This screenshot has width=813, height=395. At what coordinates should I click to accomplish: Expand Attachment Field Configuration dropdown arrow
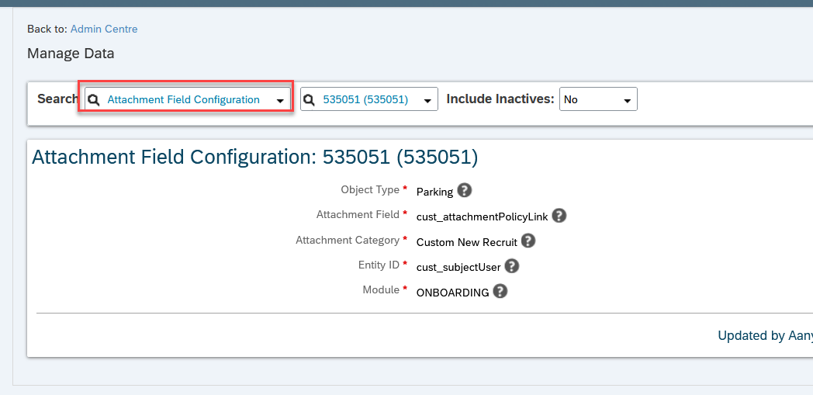pyautogui.click(x=280, y=101)
